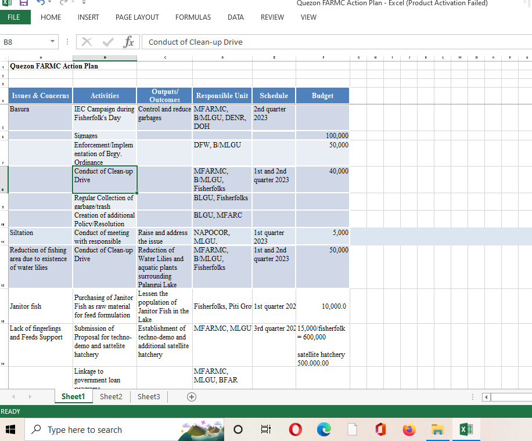Viewport: 532px width, 441px height.
Task: Select the Sheet1 tab
Action: (73, 396)
